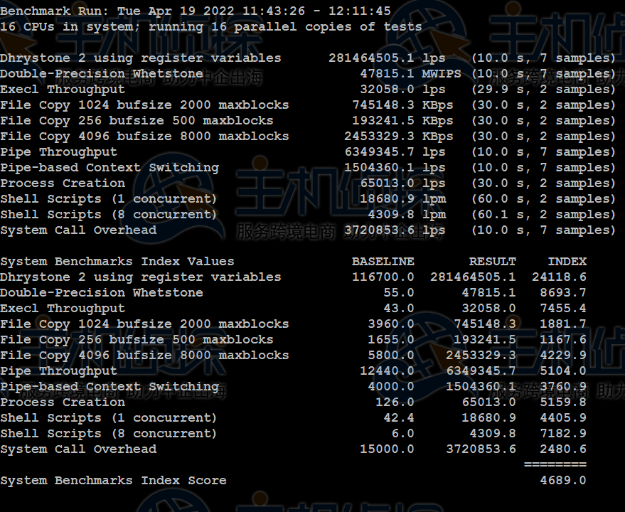Click Shell Scripts (8 concurrent) 4309.8 lpm

407,215
